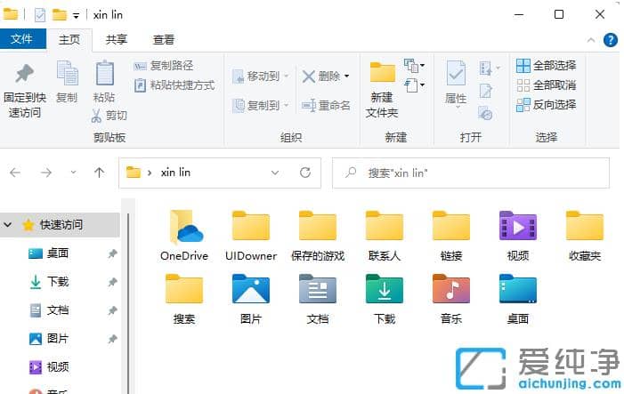The width and height of the screenshot is (624, 394).
Task: Switch to Share (共享) tab
Action: (117, 39)
